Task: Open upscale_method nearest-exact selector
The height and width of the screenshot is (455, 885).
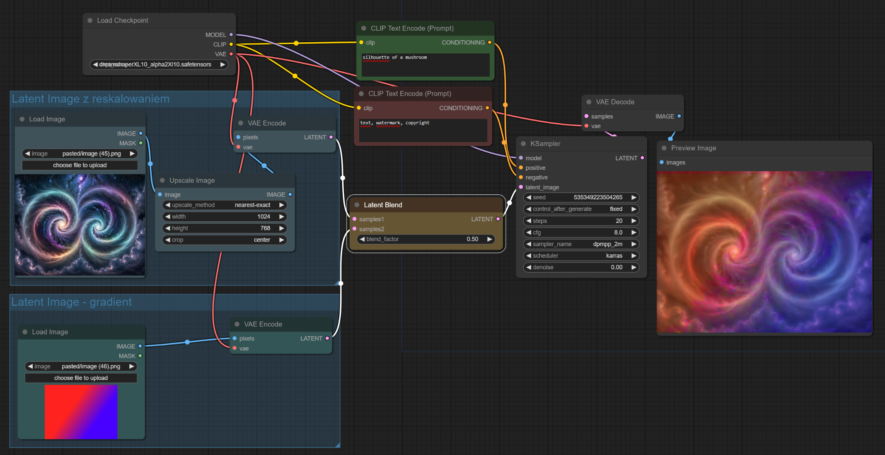Action: [224, 205]
